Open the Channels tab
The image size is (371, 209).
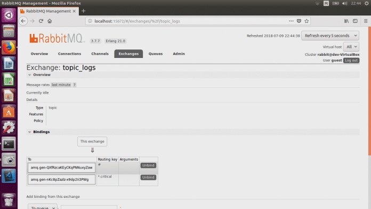click(x=100, y=54)
